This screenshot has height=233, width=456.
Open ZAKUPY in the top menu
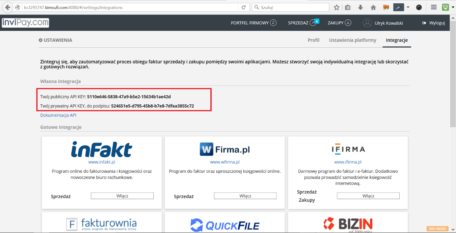[x=339, y=23]
